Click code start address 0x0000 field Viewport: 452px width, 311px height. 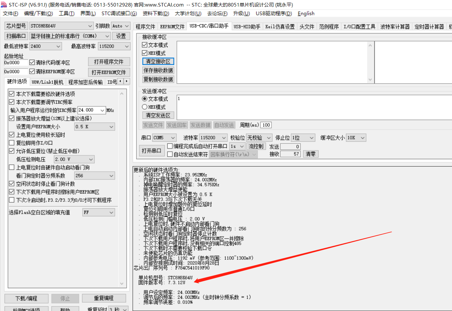pyautogui.click(x=16, y=62)
